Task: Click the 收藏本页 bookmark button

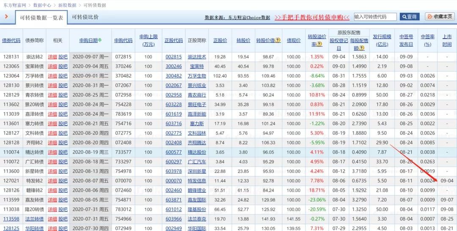Action: (x=440, y=17)
